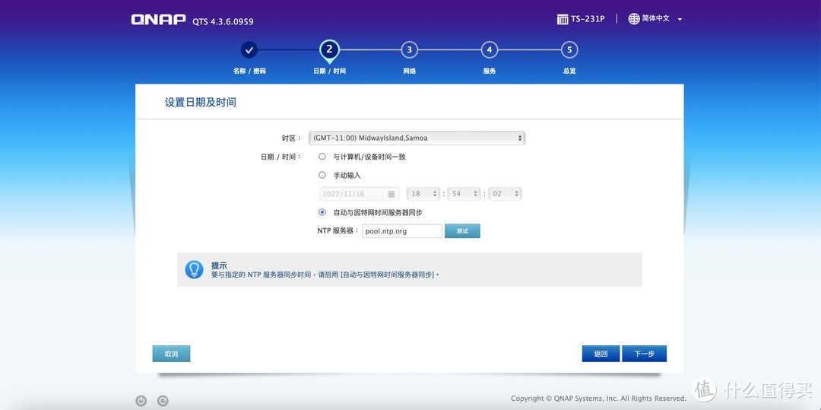
Task: Open the 简体中文 language dropdown arrow
Action: click(680, 19)
